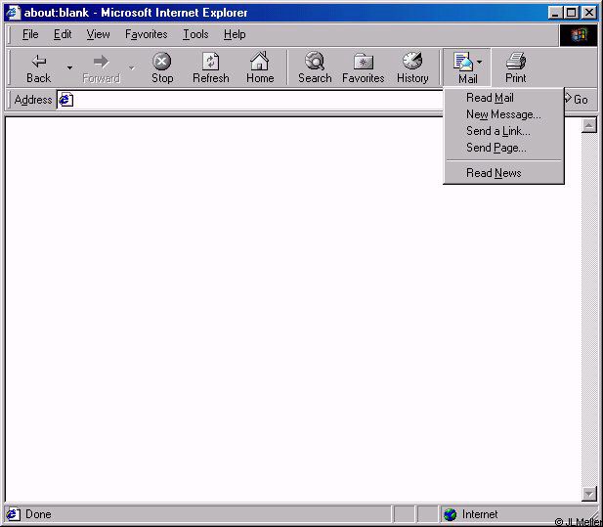The width and height of the screenshot is (603, 527).
Task: Click the Back arrow icon
Action: point(39,62)
